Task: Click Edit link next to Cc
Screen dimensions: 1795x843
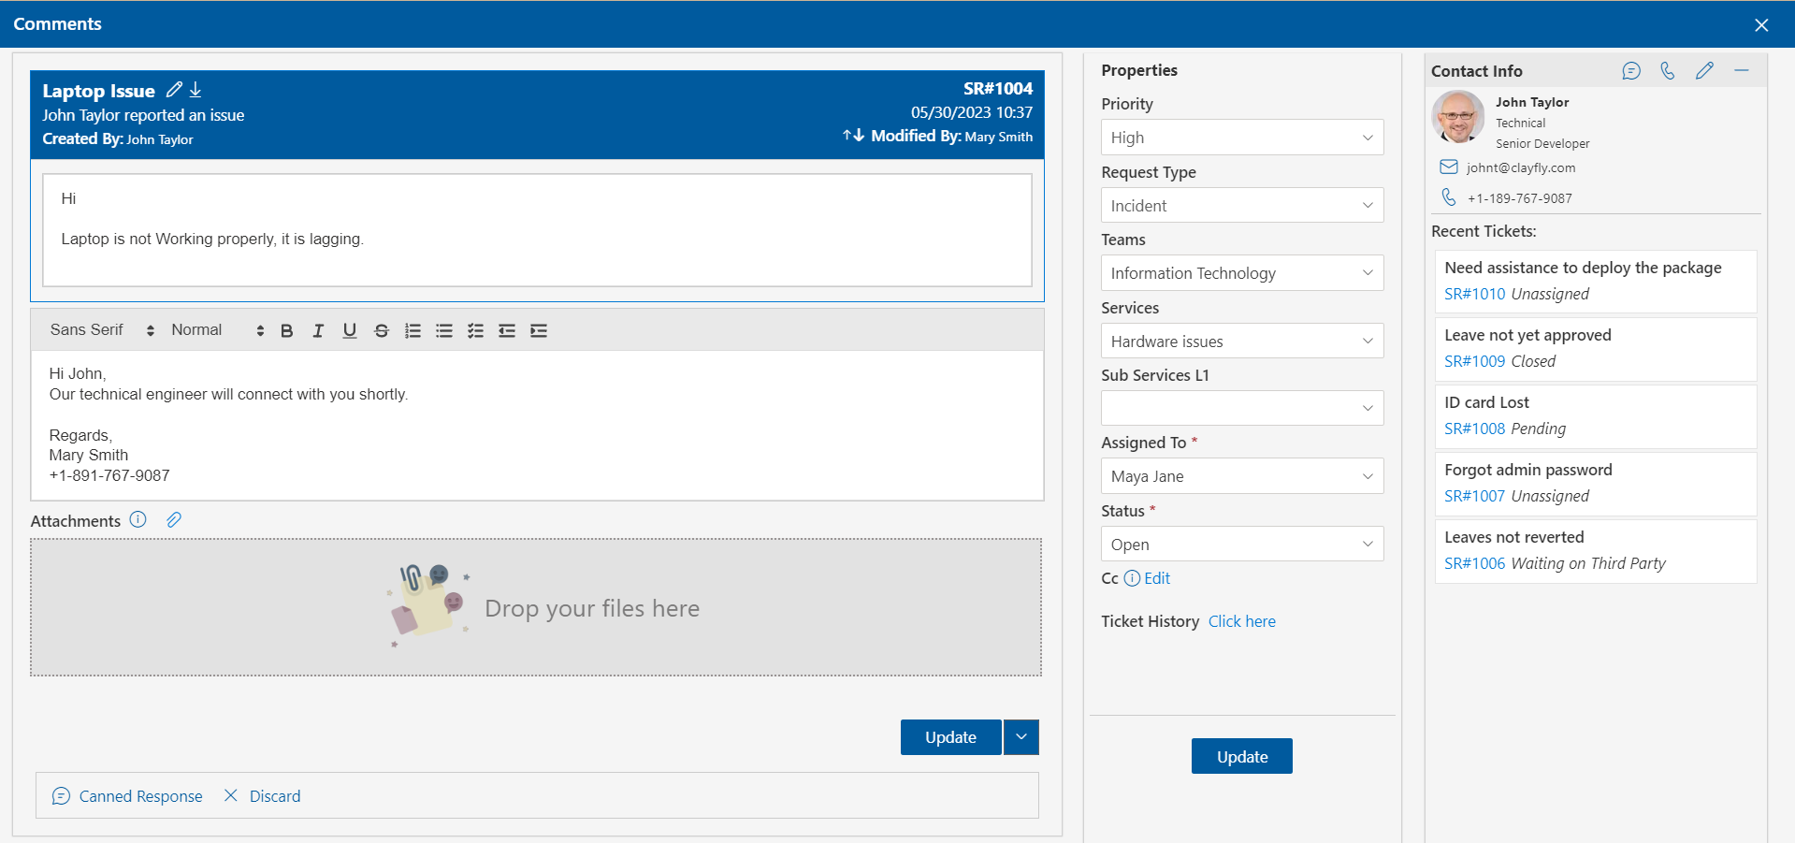Action: pos(1157,578)
